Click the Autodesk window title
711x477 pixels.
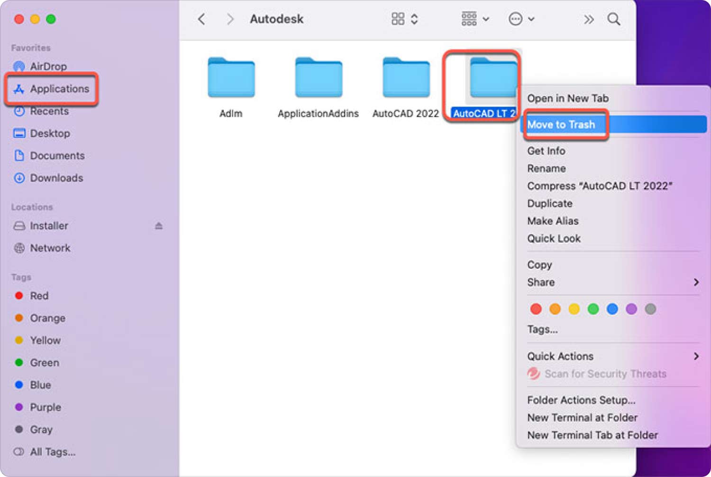(277, 19)
